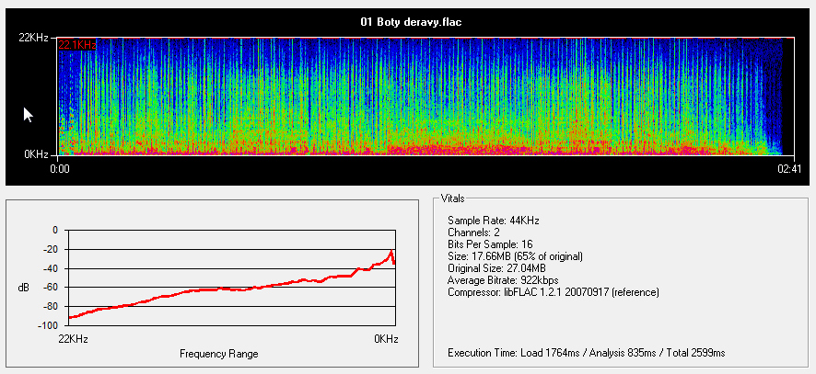The width and height of the screenshot is (816, 374).
Task: Click the 'Frequency Range' axis caption
Action: tap(218, 354)
